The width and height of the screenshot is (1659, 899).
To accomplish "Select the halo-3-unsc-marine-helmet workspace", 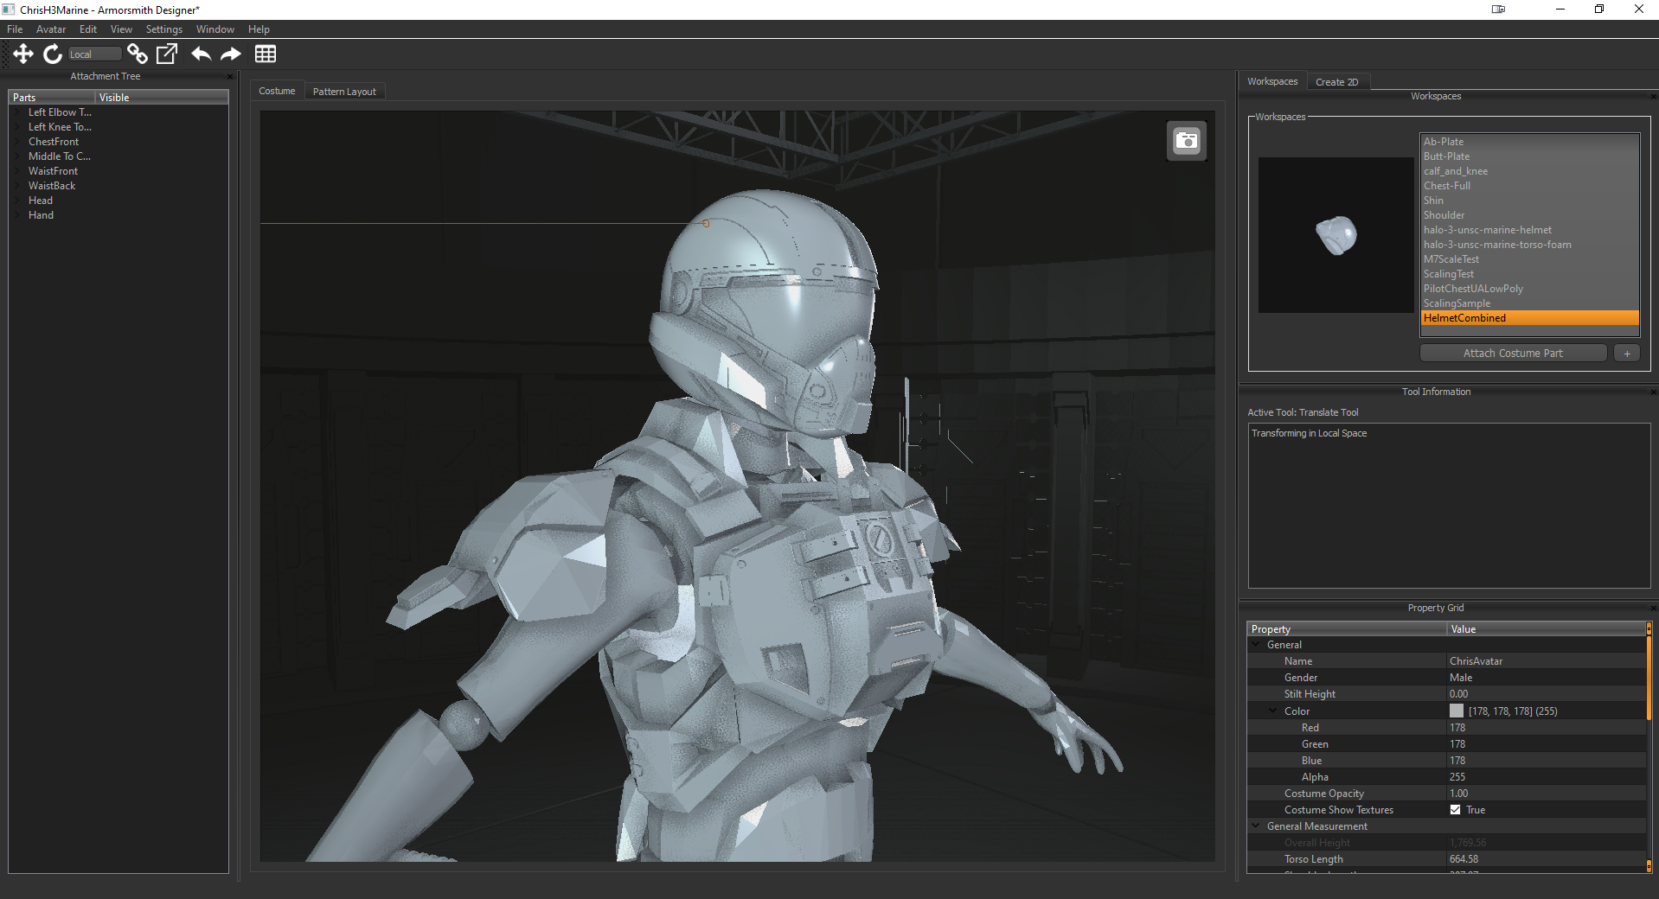I will click(x=1529, y=230).
